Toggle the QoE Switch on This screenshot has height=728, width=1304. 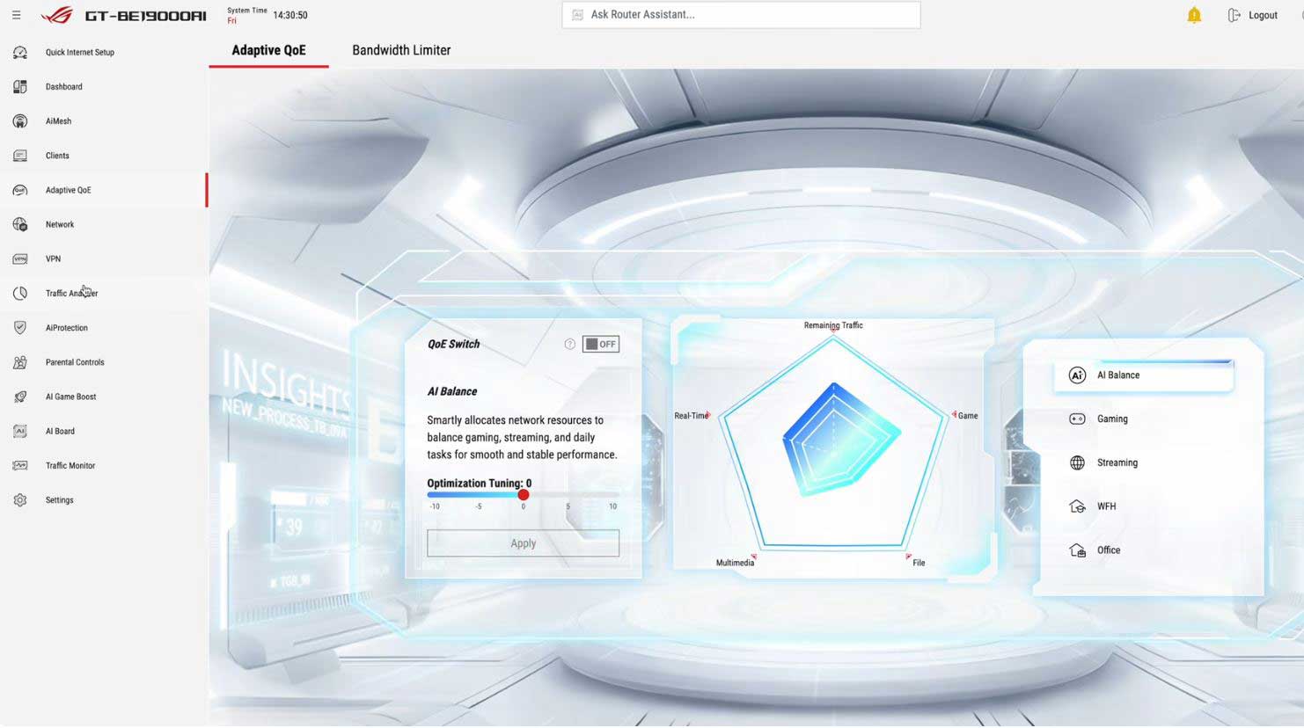(601, 345)
